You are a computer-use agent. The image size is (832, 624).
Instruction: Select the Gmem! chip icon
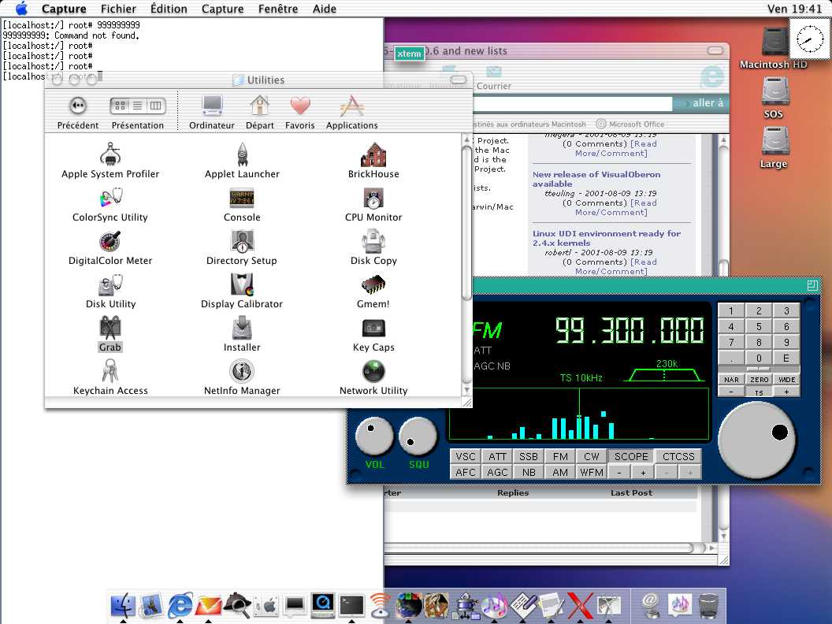click(x=373, y=285)
